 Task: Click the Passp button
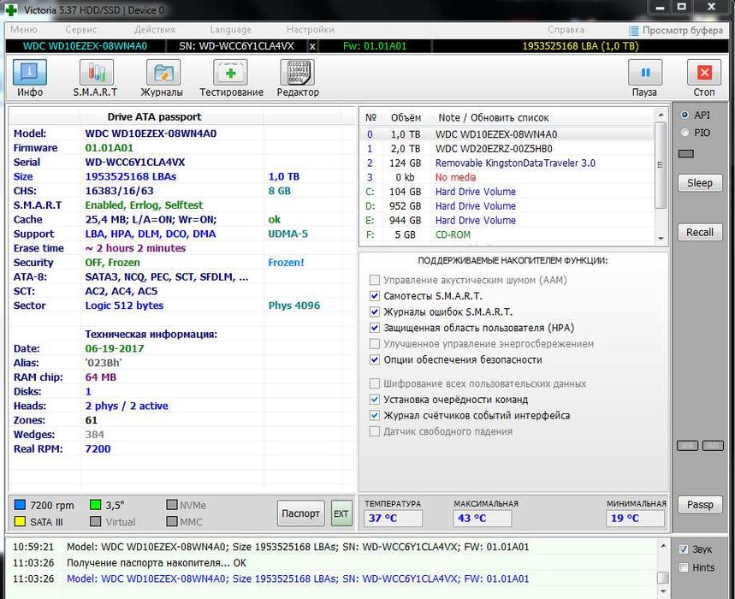[x=699, y=505]
